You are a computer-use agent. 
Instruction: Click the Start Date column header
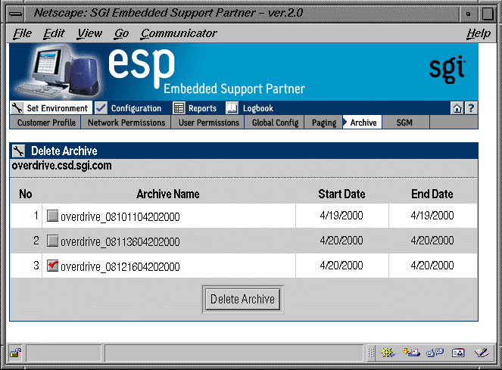tap(341, 194)
